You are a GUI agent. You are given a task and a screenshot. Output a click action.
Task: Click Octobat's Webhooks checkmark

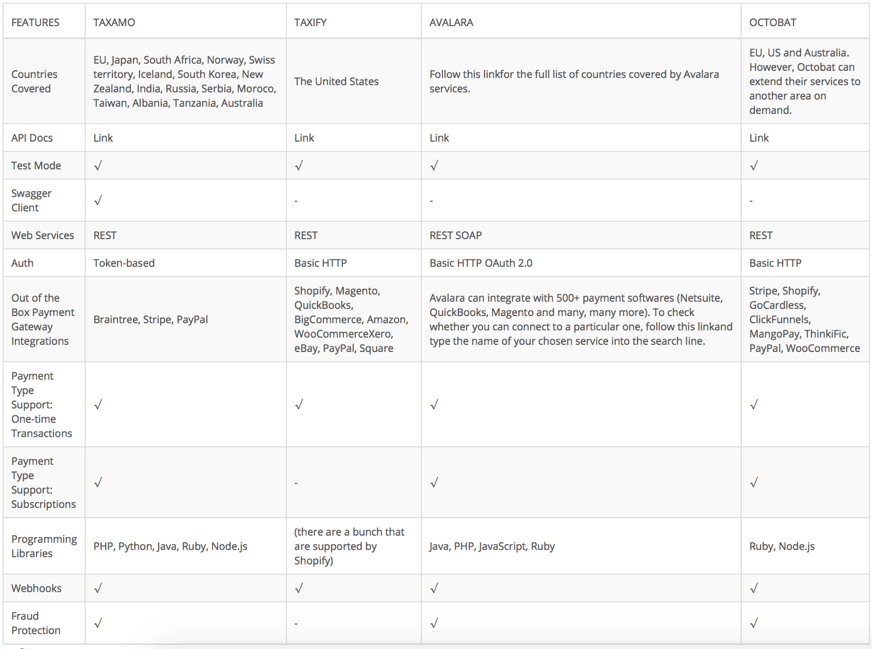754,588
